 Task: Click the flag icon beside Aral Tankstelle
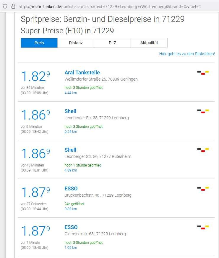[x=203, y=72]
